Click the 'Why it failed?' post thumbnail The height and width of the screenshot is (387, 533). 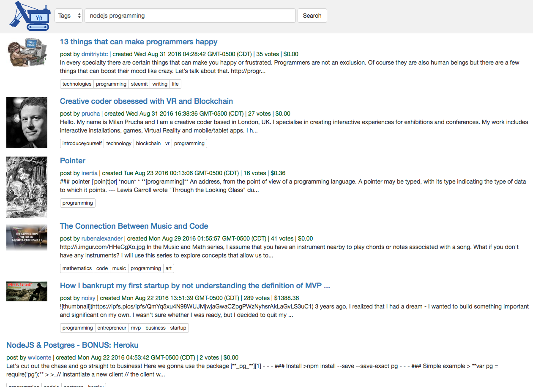[27, 291]
